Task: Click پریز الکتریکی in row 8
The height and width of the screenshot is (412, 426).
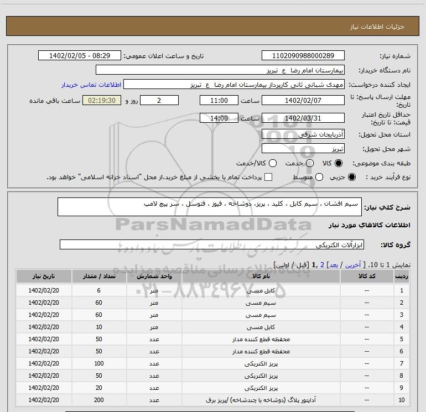Action: point(261,376)
